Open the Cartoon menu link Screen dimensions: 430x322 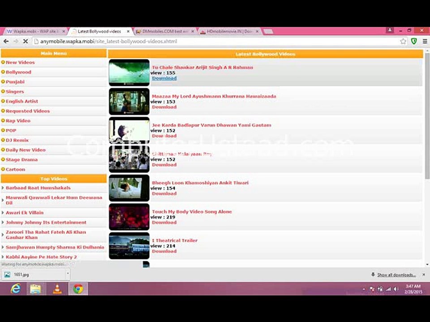(15, 169)
